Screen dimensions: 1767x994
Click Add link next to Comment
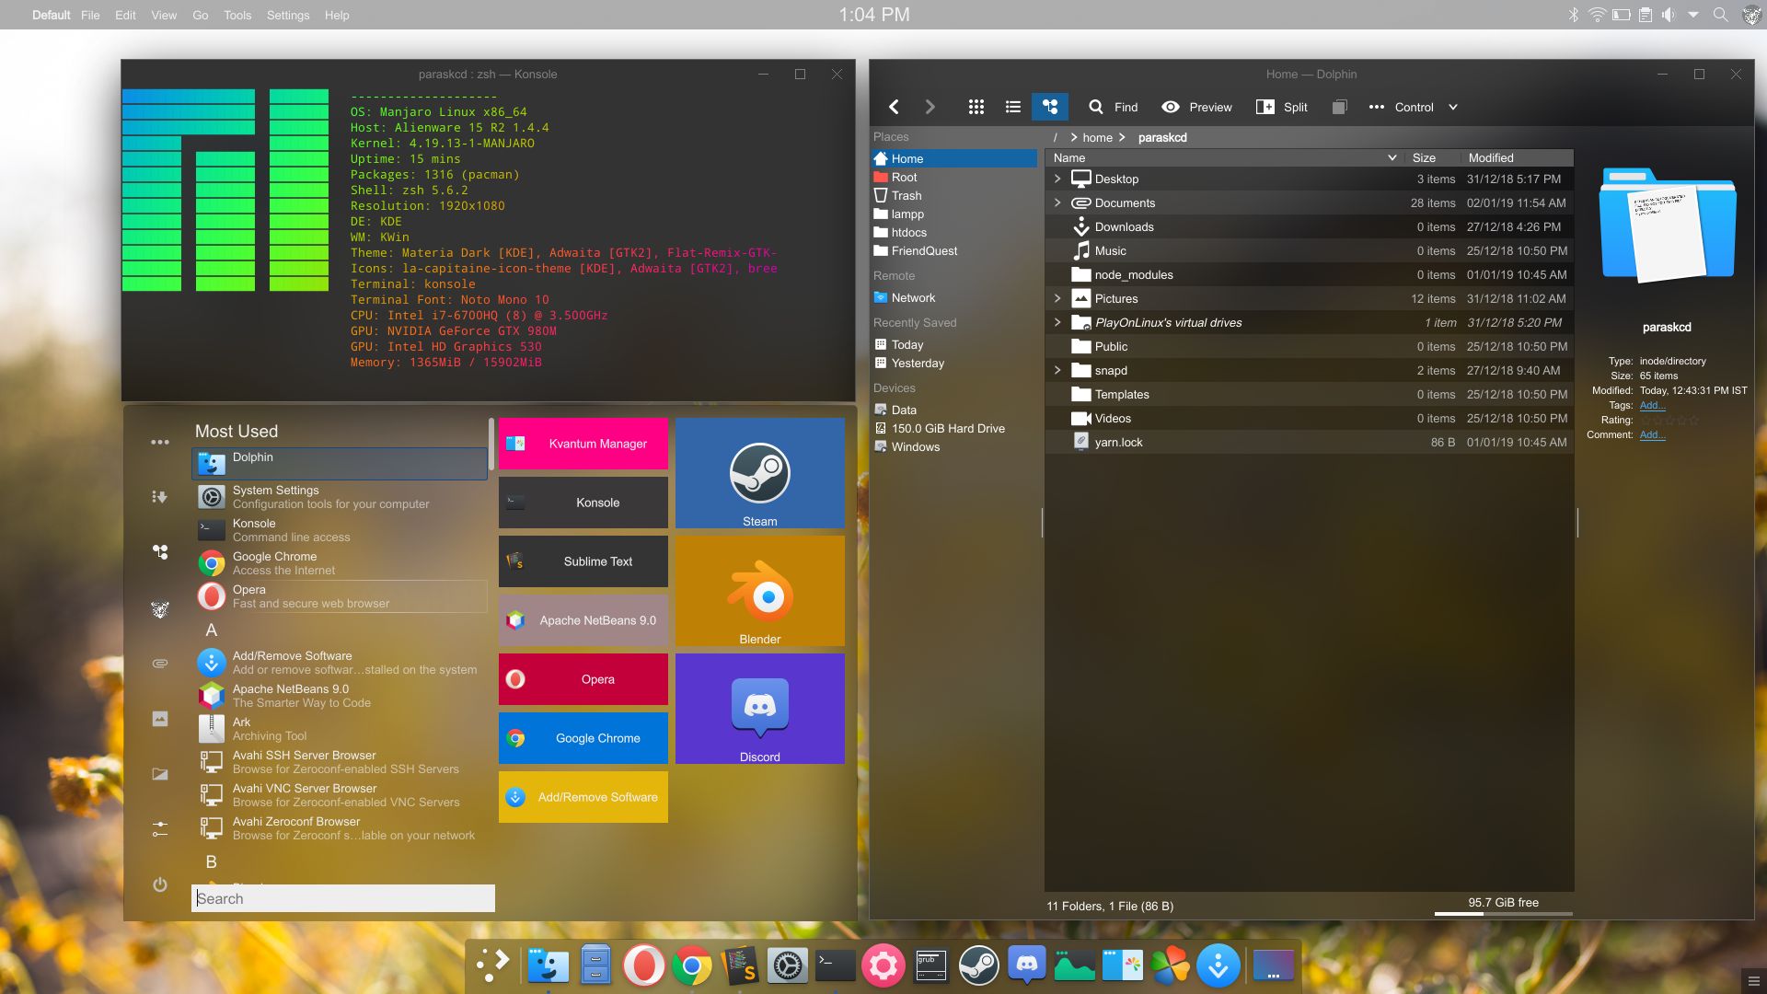1652,434
